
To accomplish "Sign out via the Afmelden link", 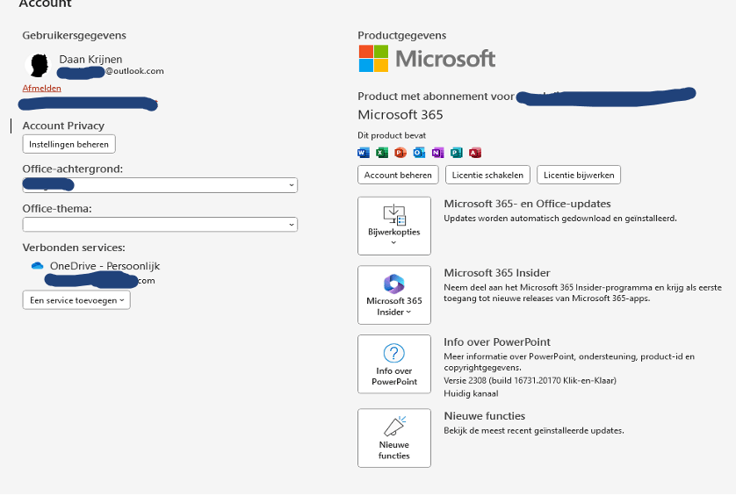I will coord(42,88).
